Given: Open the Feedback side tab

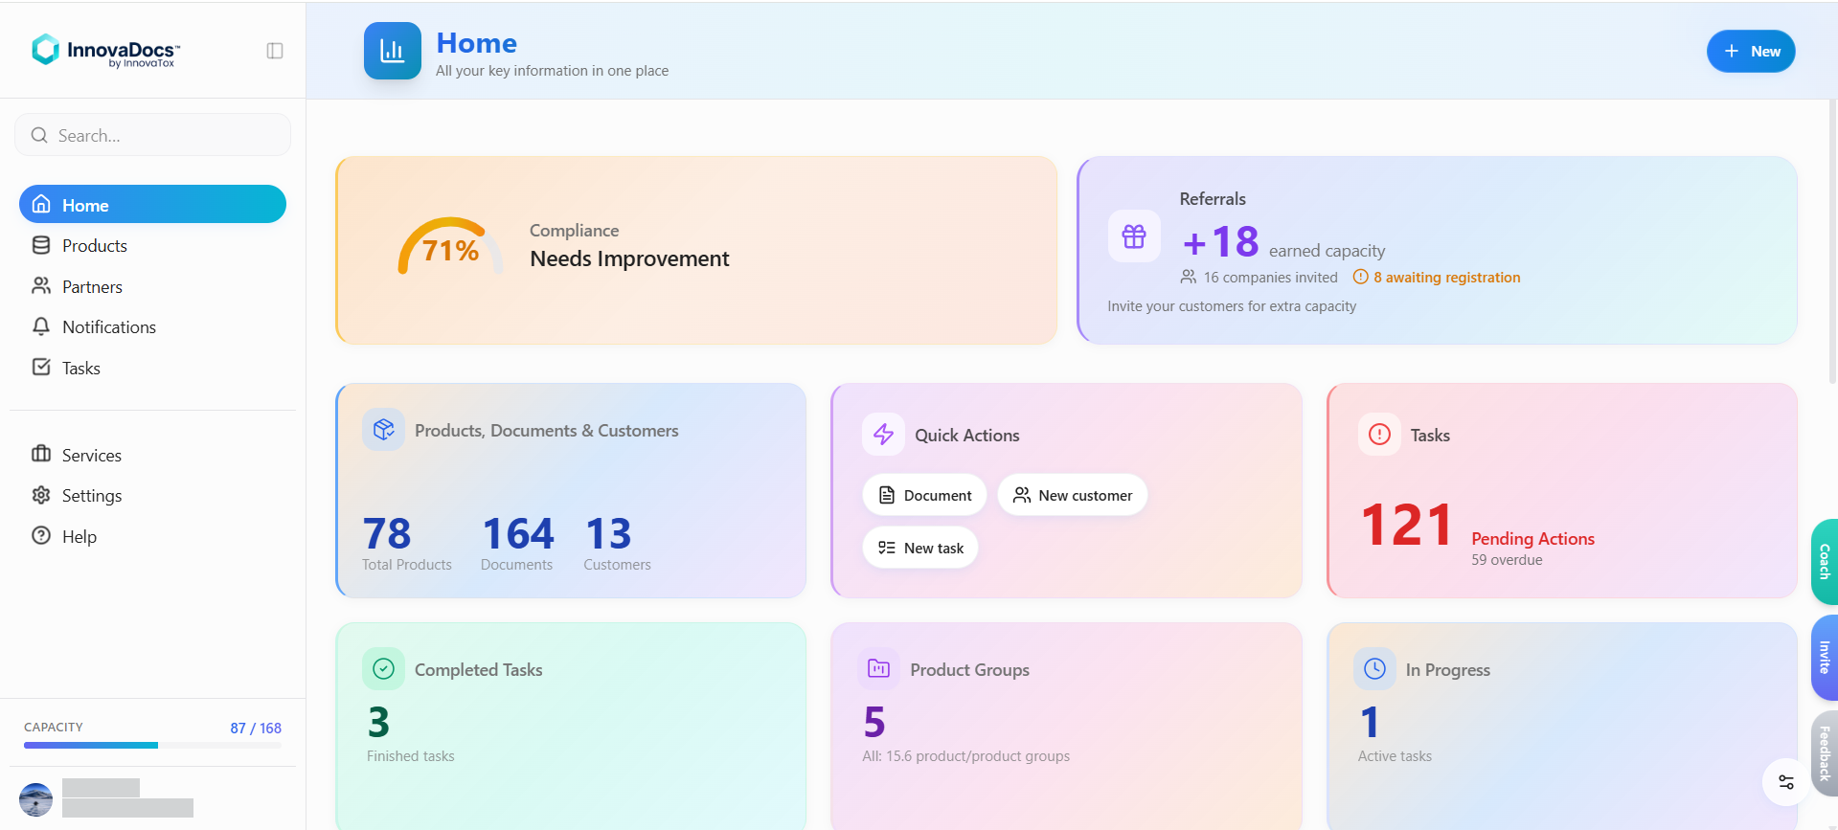Looking at the screenshot, I should pos(1825,753).
